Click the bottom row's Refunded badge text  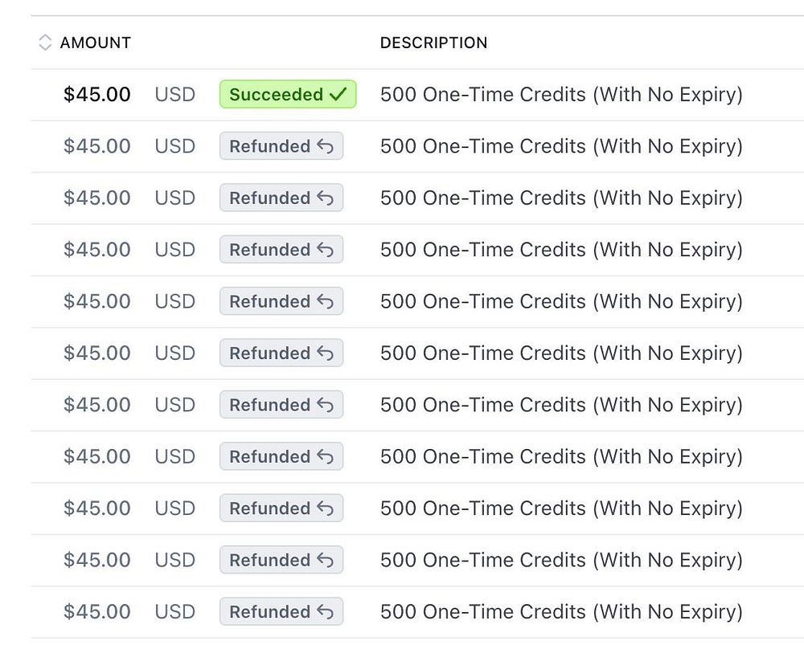click(269, 612)
